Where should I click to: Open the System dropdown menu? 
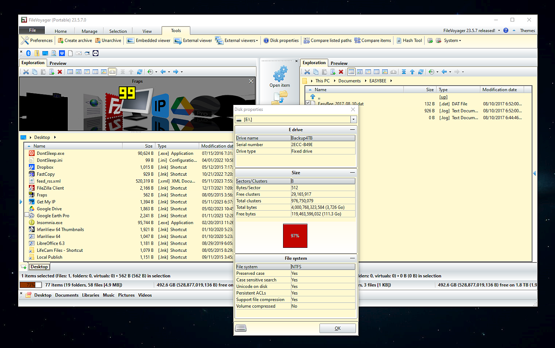(x=452, y=40)
